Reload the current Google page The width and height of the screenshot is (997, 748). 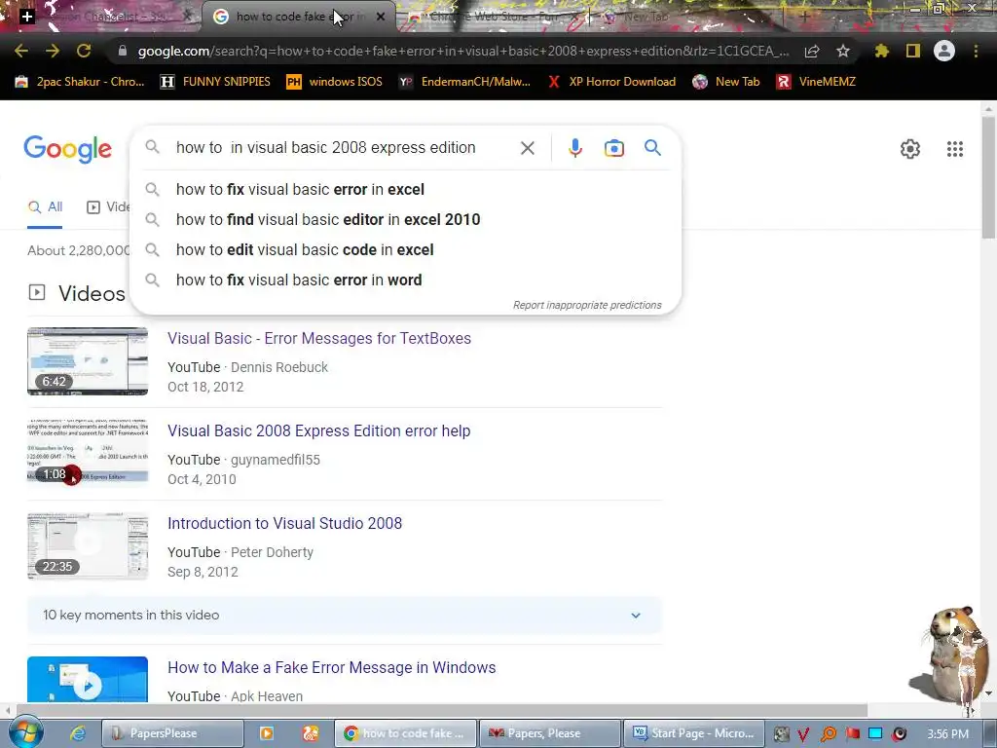84,51
